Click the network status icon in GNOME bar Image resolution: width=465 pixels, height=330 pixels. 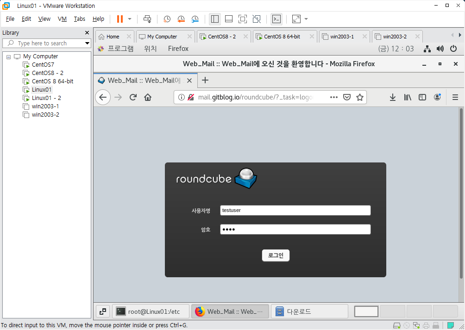click(x=427, y=49)
